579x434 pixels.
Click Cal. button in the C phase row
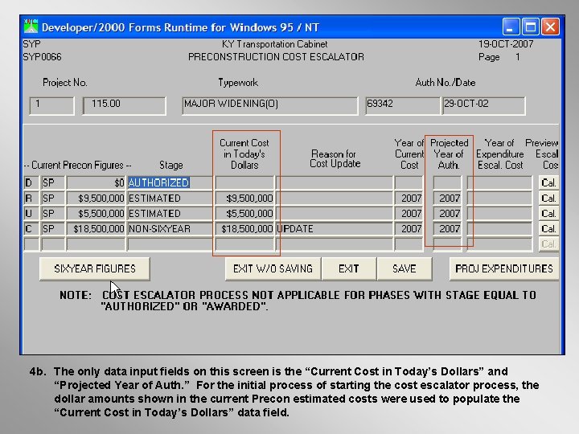(x=548, y=229)
